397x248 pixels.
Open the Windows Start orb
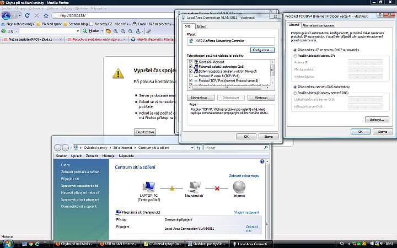8,244
